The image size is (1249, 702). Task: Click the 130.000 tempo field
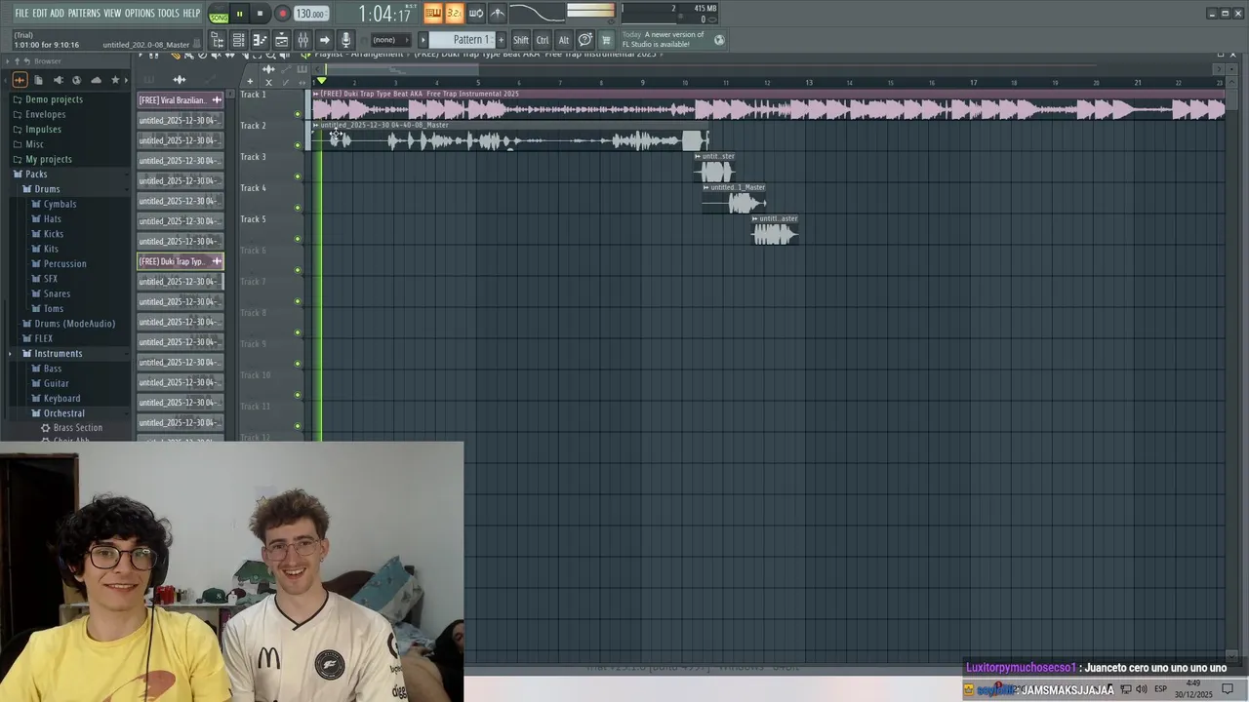(x=311, y=14)
